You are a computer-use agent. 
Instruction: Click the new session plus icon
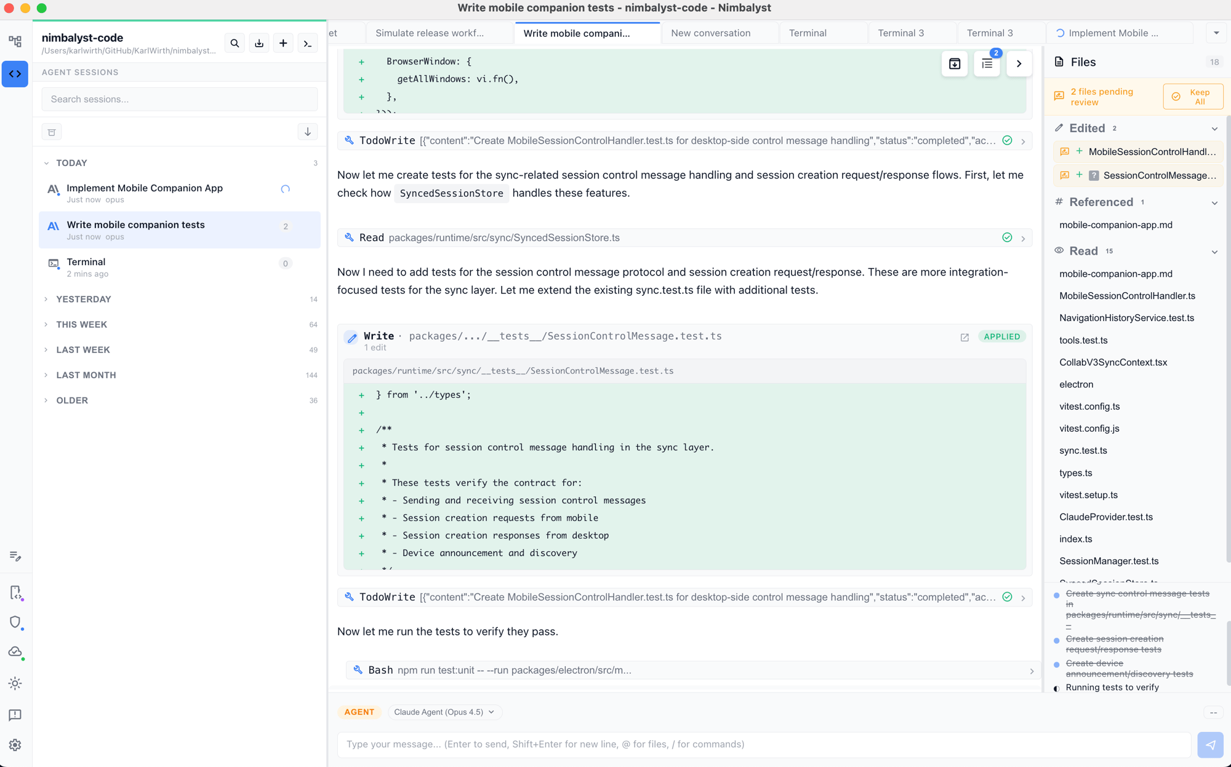283,43
